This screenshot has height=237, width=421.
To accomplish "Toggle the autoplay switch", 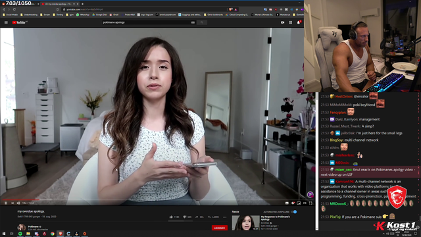I will tap(294, 212).
